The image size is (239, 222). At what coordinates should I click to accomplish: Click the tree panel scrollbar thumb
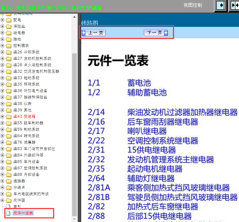pyautogui.click(x=74, y=135)
